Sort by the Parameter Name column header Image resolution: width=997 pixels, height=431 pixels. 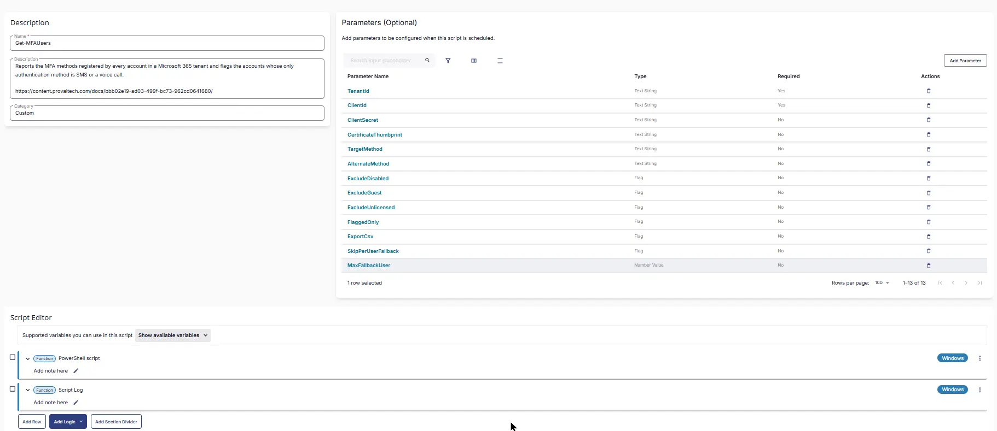368,76
